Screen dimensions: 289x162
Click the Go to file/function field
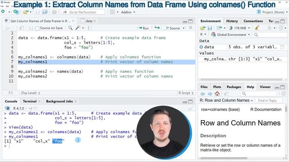[83, 12]
